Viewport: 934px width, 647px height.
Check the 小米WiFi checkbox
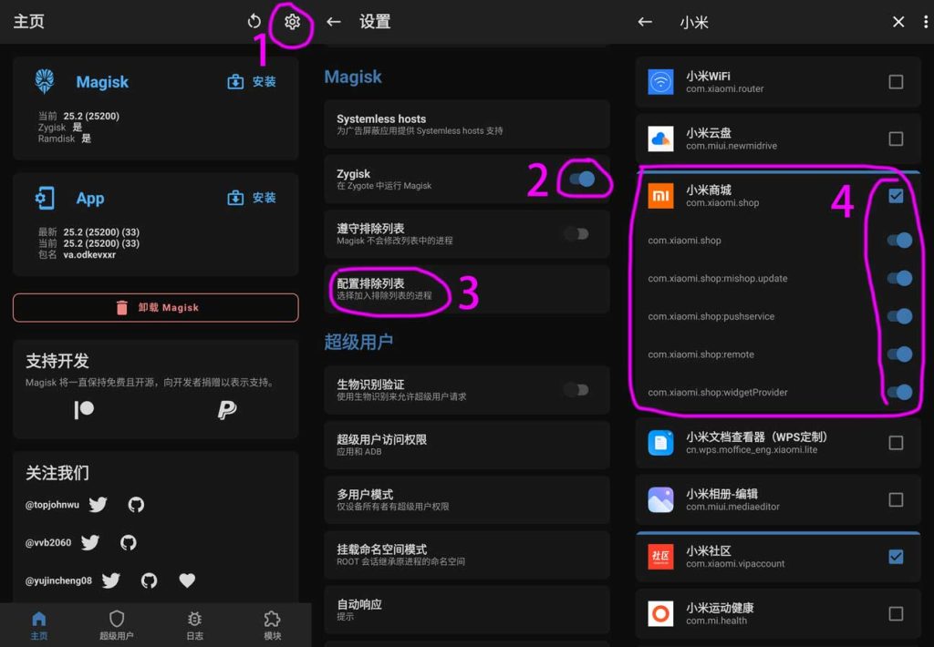click(896, 81)
